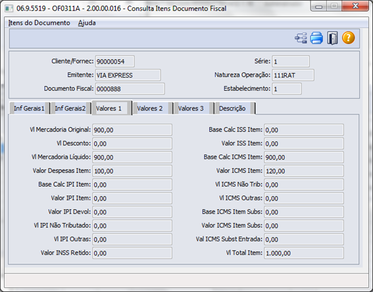Click the Valor ICMS Item Subs field
Screen dimensions: 373x292
click(x=304, y=226)
